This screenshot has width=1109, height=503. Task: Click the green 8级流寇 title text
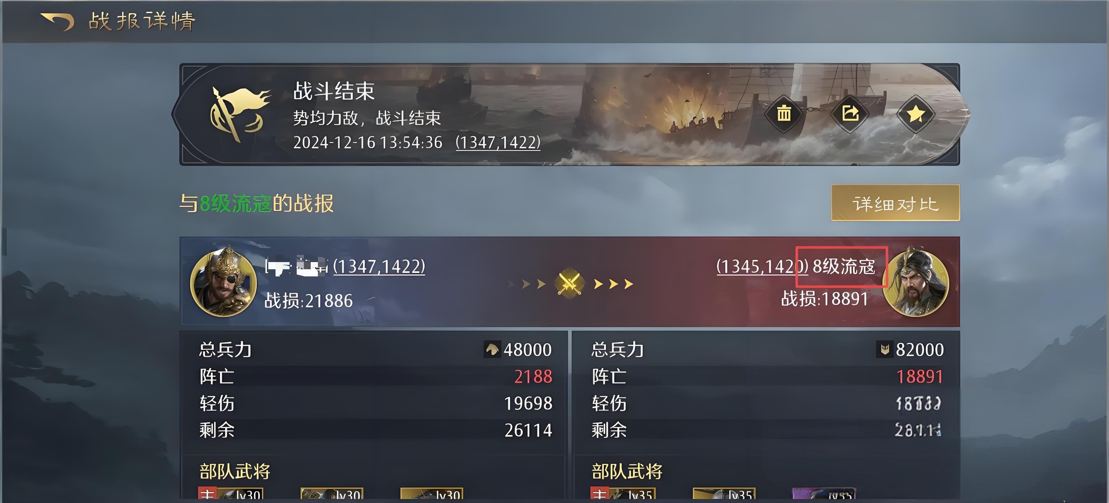click(236, 204)
